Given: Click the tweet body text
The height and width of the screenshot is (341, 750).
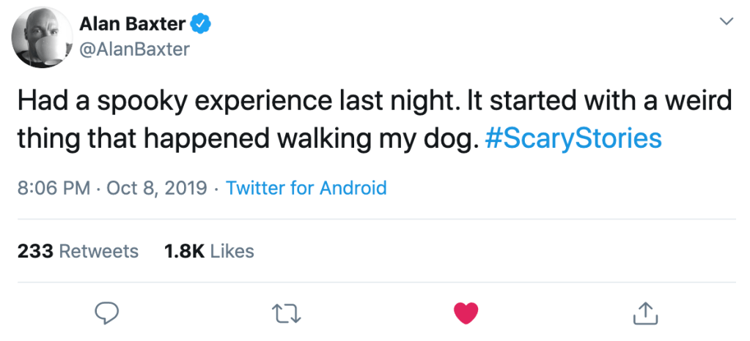Looking at the screenshot, I should (x=293, y=102).
